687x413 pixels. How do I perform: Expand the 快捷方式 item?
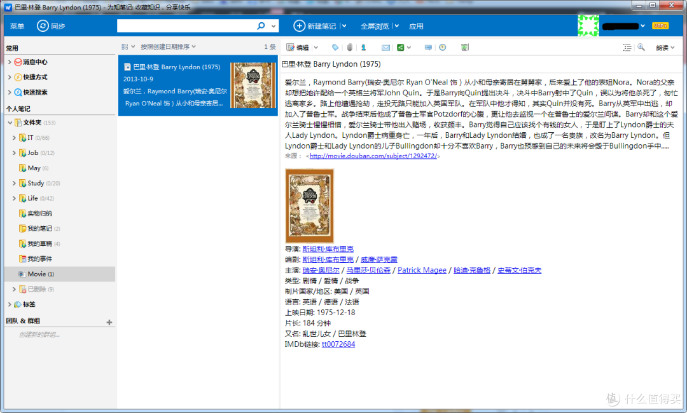point(10,77)
